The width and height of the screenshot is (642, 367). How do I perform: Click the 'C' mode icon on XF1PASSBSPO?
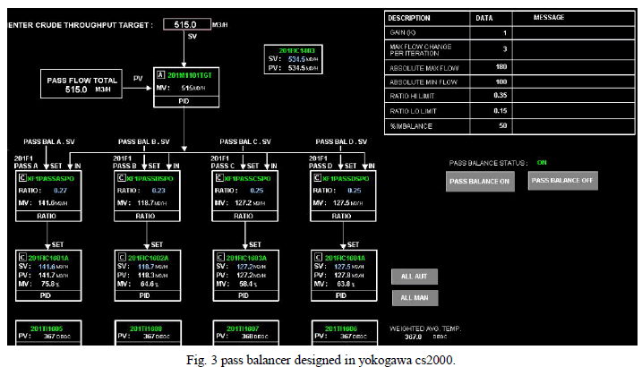click(x=121, y=178)
